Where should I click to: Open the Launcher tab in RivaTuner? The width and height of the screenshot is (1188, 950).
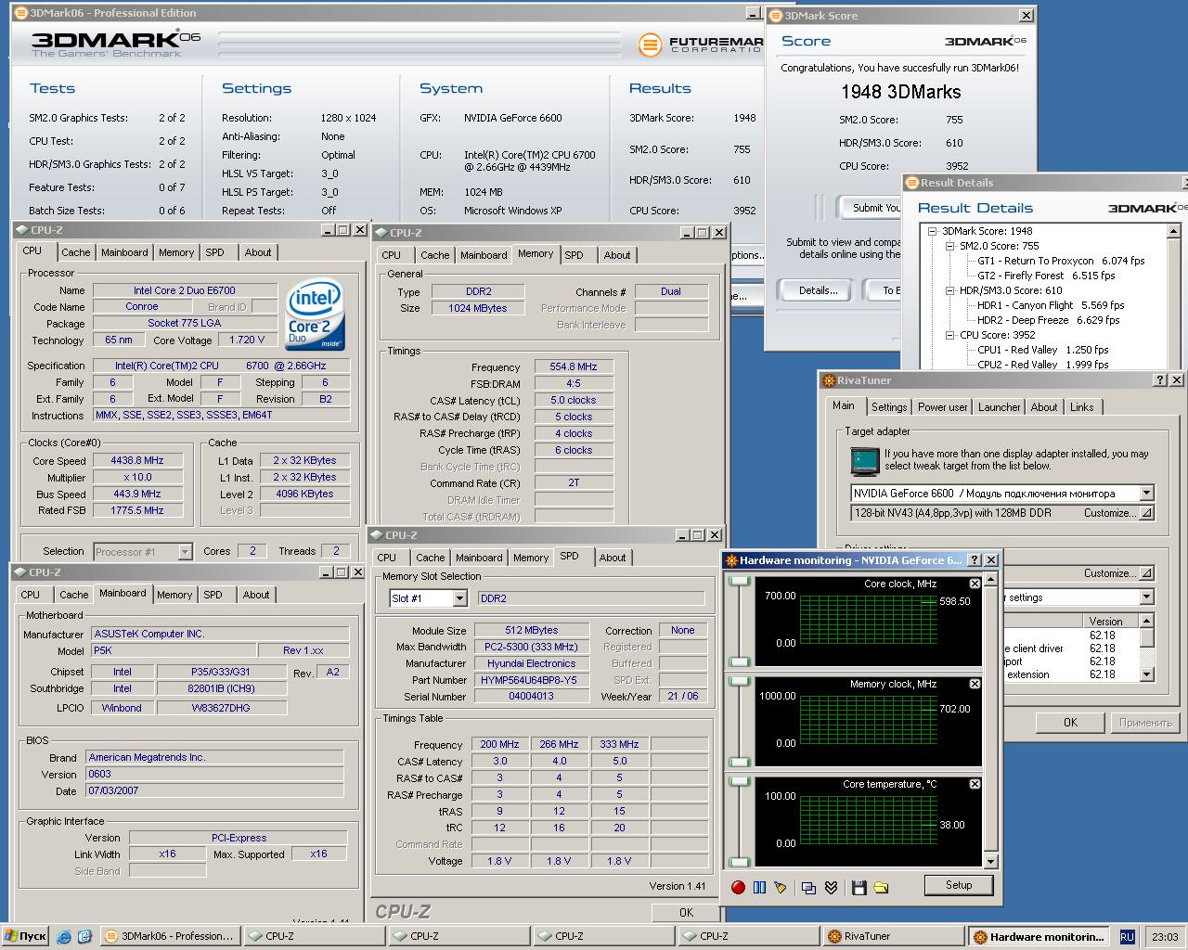click(999, 407)
